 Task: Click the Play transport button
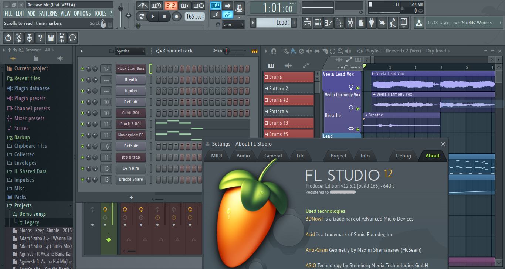[x=153, y=16]
